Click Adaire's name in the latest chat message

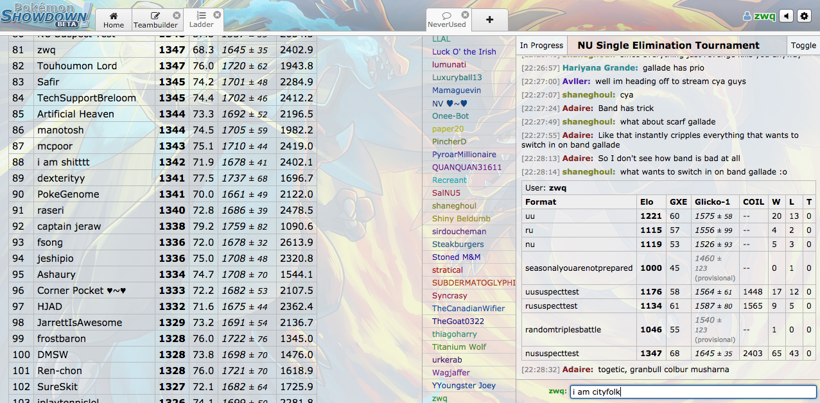pyautogui.click(x=577, y=370)
